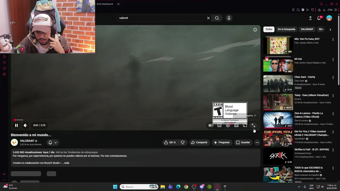Open the YouTube notifications bell

(319, 18)
